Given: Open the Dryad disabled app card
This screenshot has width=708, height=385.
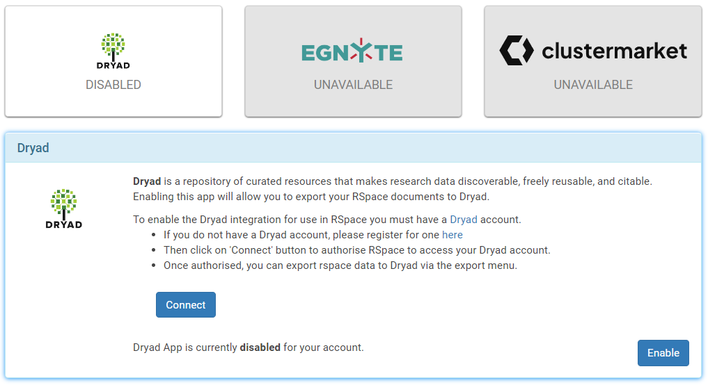Looking at the screenshot, I should click(x=113, y=61).
